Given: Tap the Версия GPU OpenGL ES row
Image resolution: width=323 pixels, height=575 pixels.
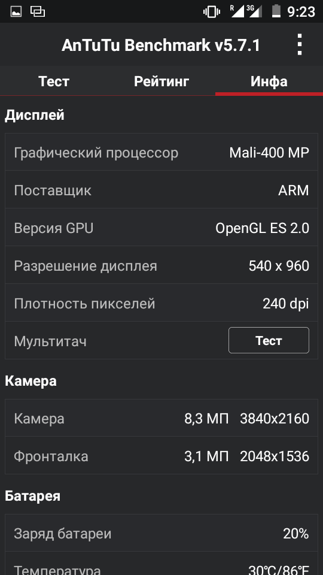Looking at the screenshot, I should click(x=161, y=228).
